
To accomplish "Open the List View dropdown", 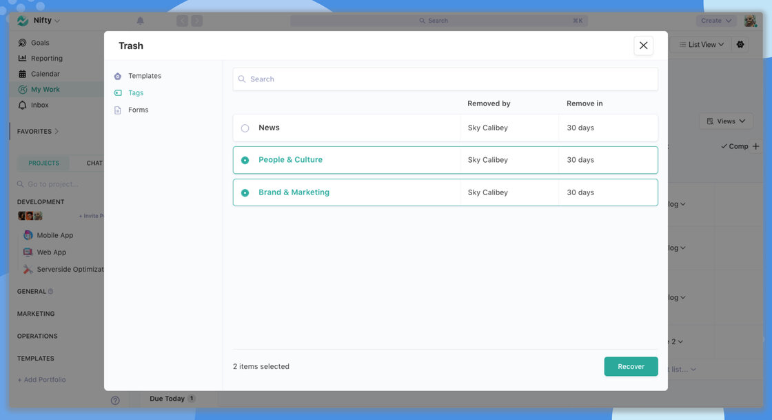I will point(701,45).
